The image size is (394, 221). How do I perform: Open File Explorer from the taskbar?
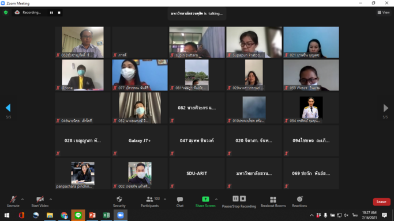click(x=50, y=215)
